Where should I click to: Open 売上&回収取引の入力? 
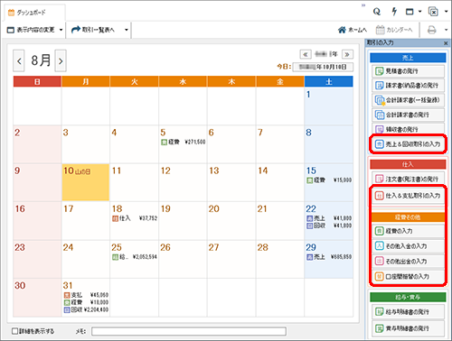click(x=408, y=144)
